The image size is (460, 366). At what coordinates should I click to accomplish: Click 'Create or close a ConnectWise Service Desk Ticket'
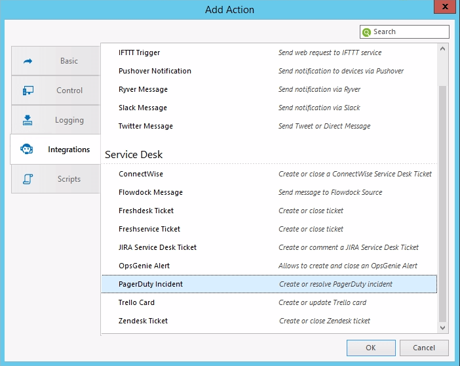click(355, 174)
